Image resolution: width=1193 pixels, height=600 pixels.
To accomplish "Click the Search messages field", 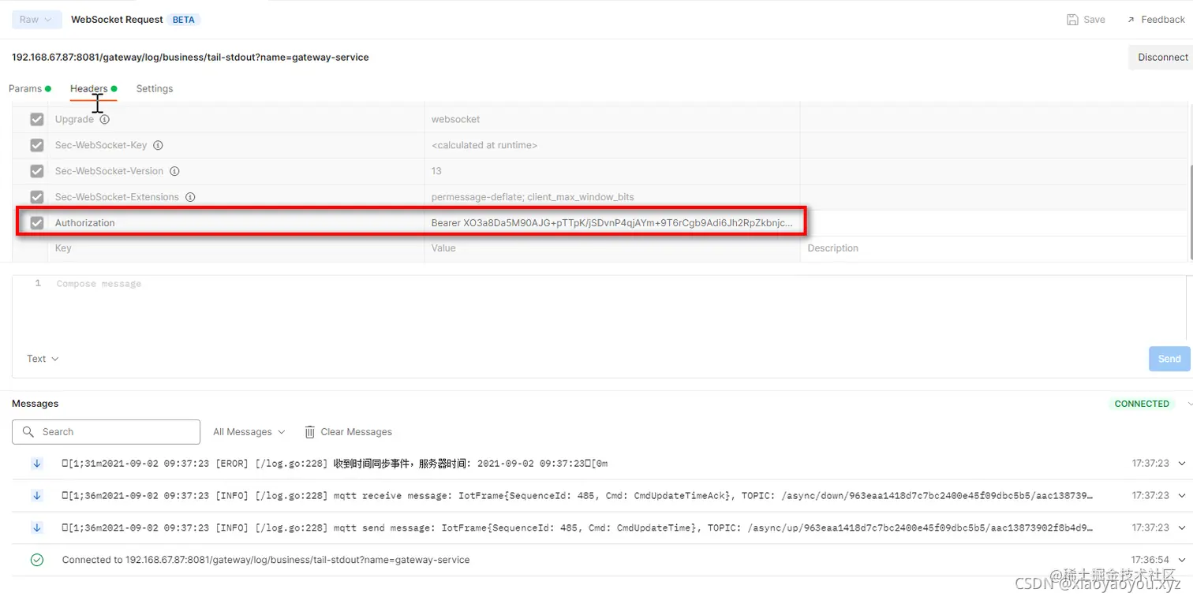I will click(x=106, y=432).
